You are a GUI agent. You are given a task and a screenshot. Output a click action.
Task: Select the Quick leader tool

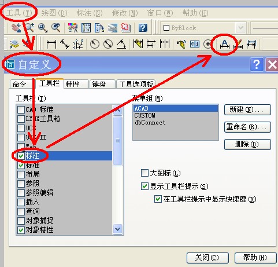181,44
